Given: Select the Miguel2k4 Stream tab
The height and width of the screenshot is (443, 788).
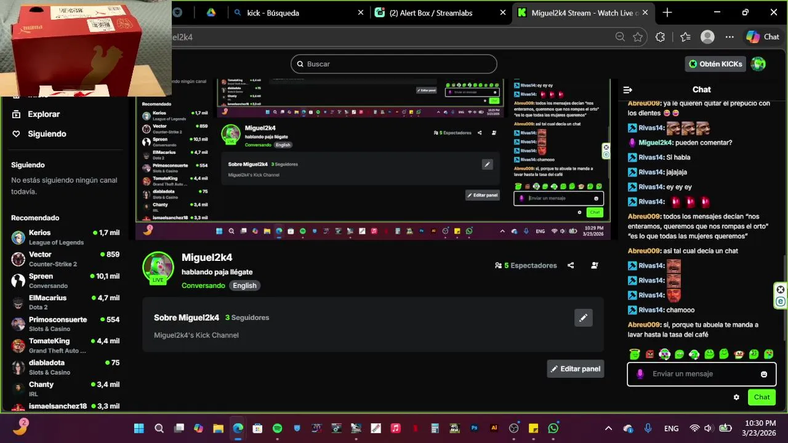Looking at the screenshot, I should point(582,12).
